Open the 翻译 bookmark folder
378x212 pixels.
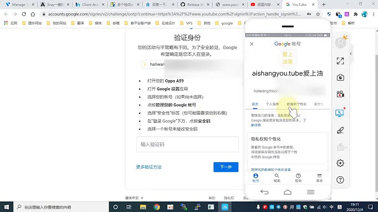point(78,23)
